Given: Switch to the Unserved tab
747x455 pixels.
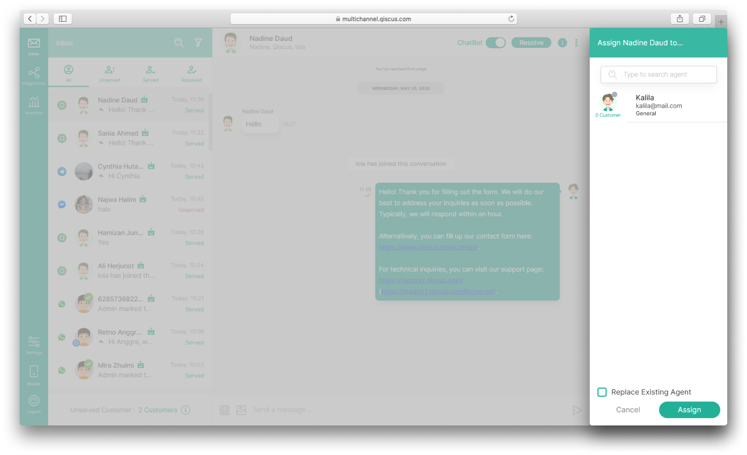Looking at the screenshot, I should coord(109,73).
